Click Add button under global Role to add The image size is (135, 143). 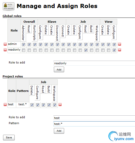(59, 69)
